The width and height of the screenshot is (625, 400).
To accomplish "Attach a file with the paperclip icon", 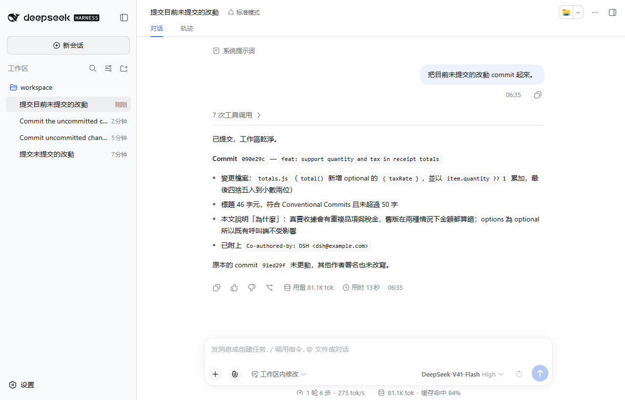I will click(235, 374).
